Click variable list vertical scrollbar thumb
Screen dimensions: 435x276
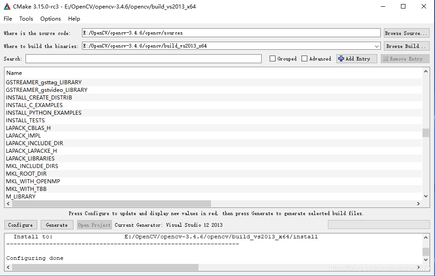(426, 133)
